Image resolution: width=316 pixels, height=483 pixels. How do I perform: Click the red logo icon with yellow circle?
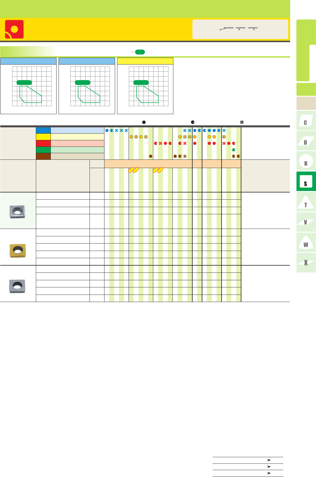point(14,29)
